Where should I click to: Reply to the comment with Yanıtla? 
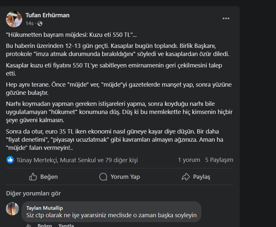66,225
